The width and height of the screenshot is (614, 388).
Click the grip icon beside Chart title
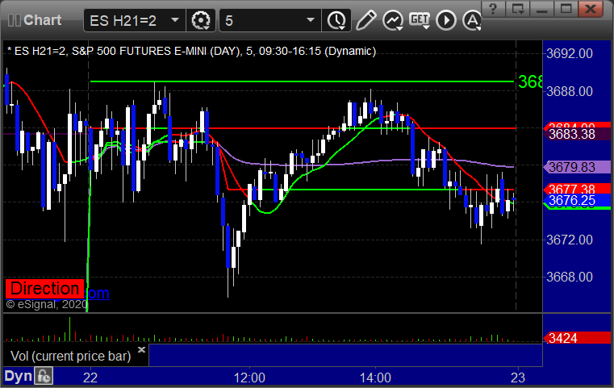14,20
